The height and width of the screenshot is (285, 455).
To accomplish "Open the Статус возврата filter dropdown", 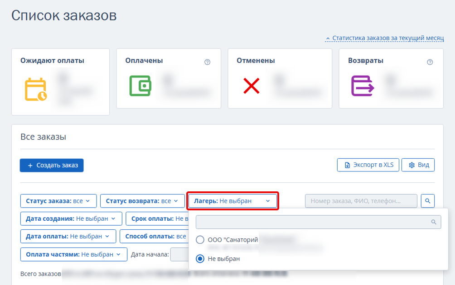I will [x=142, y=201].
